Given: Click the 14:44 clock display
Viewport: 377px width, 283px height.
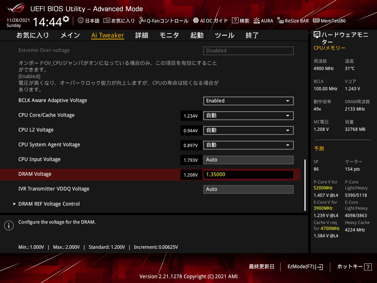Looking at the screenshot, I should [x=47, y=22].
